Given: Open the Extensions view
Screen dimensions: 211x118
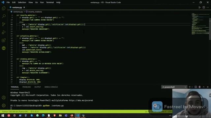Looking at the screenshot, I should [4, 40].
